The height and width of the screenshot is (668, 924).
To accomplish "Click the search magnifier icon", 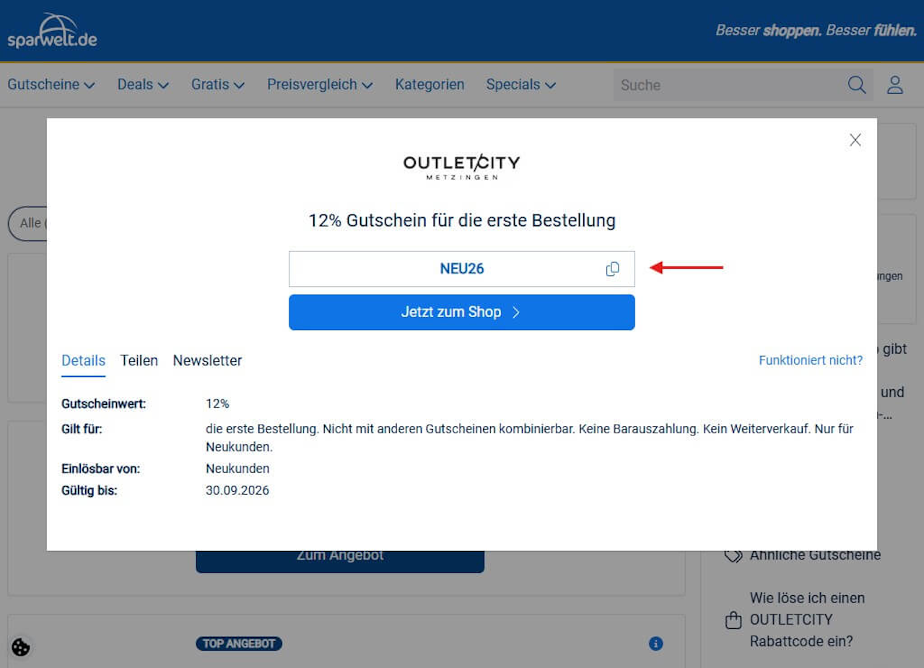I will click(857, 84).
